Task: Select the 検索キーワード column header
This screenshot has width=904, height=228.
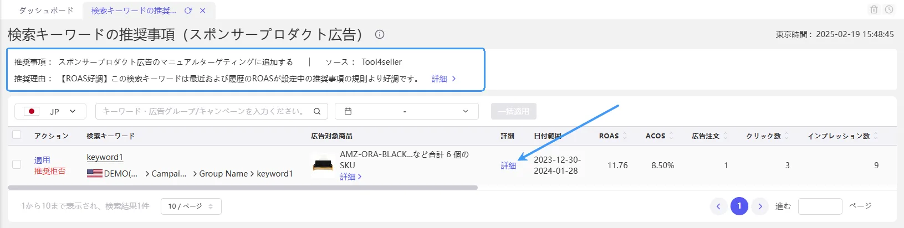Action: 111,136
